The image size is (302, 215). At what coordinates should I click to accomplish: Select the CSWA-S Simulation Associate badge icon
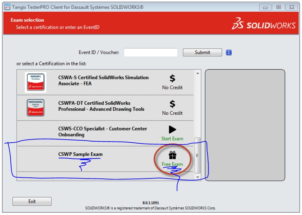36,82
